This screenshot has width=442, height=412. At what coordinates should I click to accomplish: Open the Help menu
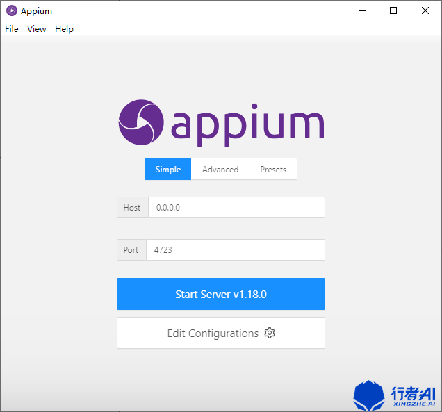point(64,29)
